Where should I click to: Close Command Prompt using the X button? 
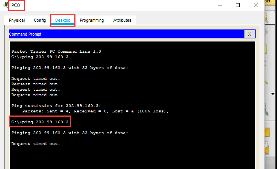[250, 34]
